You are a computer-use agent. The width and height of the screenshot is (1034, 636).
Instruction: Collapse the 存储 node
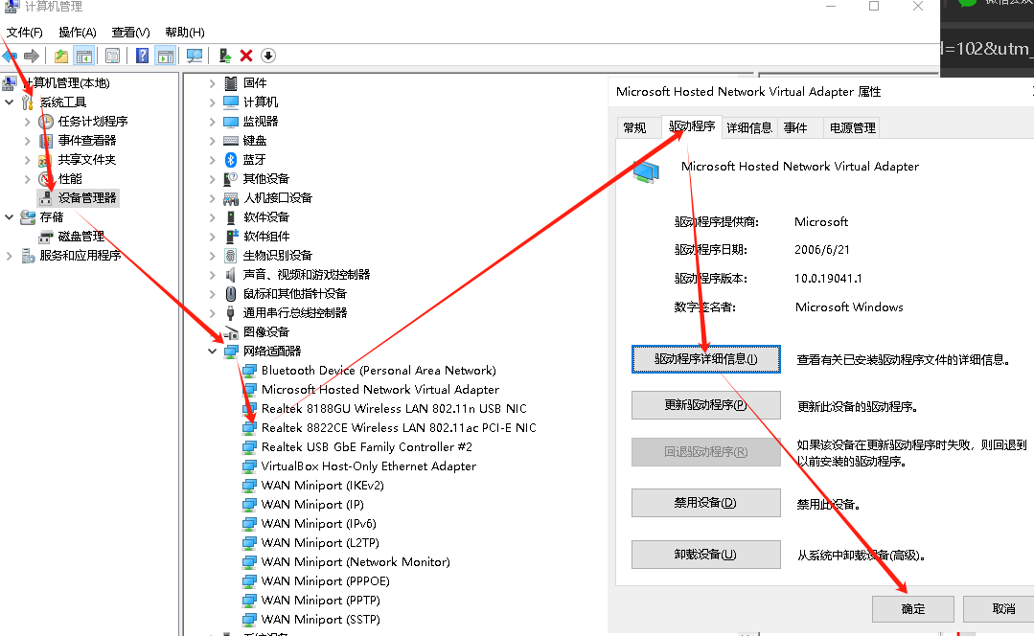tap(10, 216)
